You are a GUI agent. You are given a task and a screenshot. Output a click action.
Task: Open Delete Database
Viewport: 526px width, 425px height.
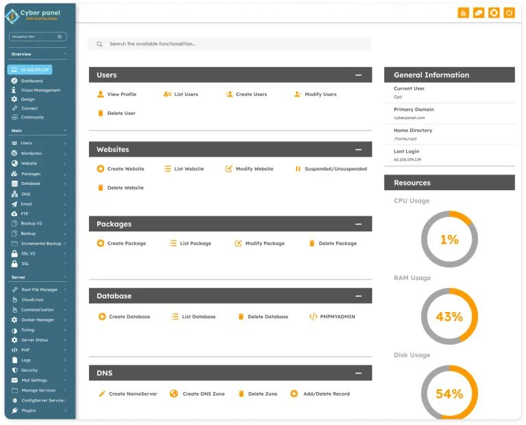click(263, 316)
